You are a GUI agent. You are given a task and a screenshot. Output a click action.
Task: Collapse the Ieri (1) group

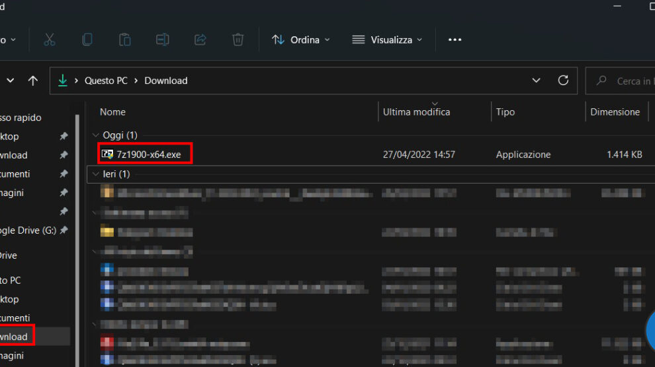95,174
